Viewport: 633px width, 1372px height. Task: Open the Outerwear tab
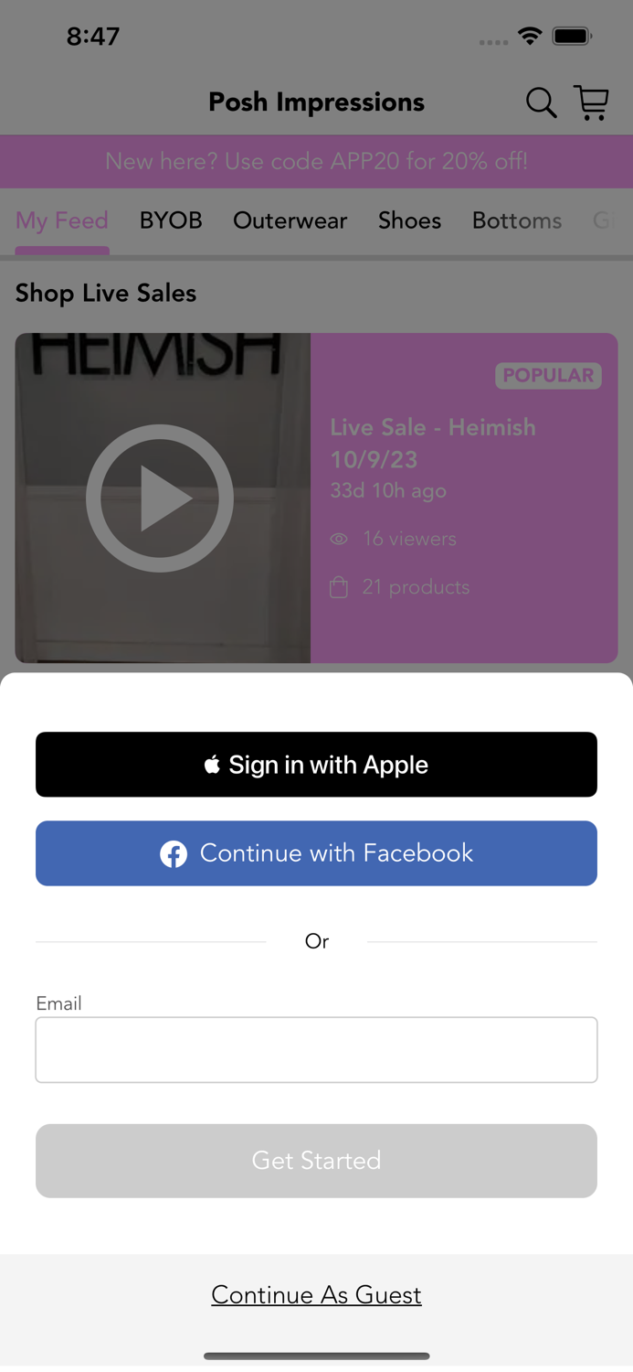coord(290,220)
